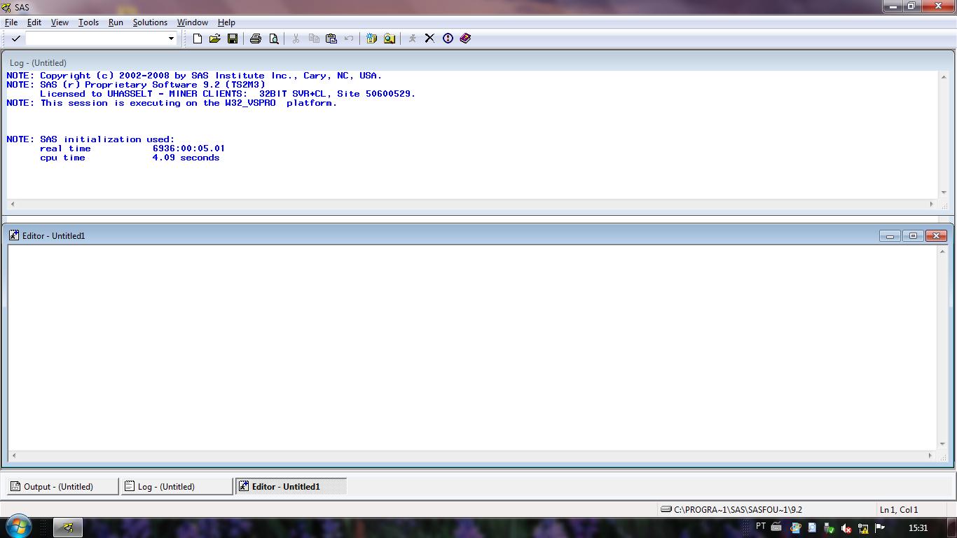Copy selection with the Copy icon
The image size is (957, 538).
(x=314, y=39)
